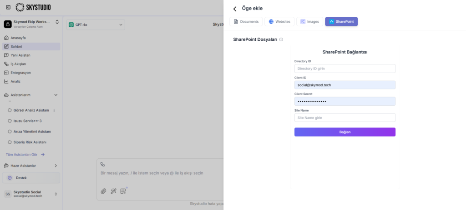Click the magic wand icon in message box
The width and height of the screenshot is (466, 210).
click(113, 191)
